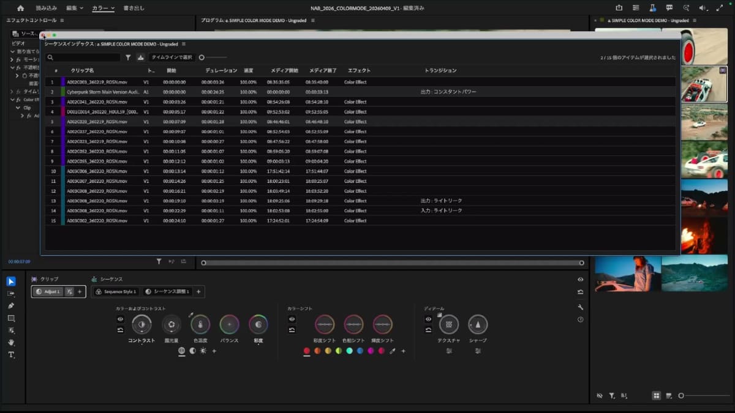Add a new sequence module with plus
Screen dimensions: 735x413
[x=198, y=292]
